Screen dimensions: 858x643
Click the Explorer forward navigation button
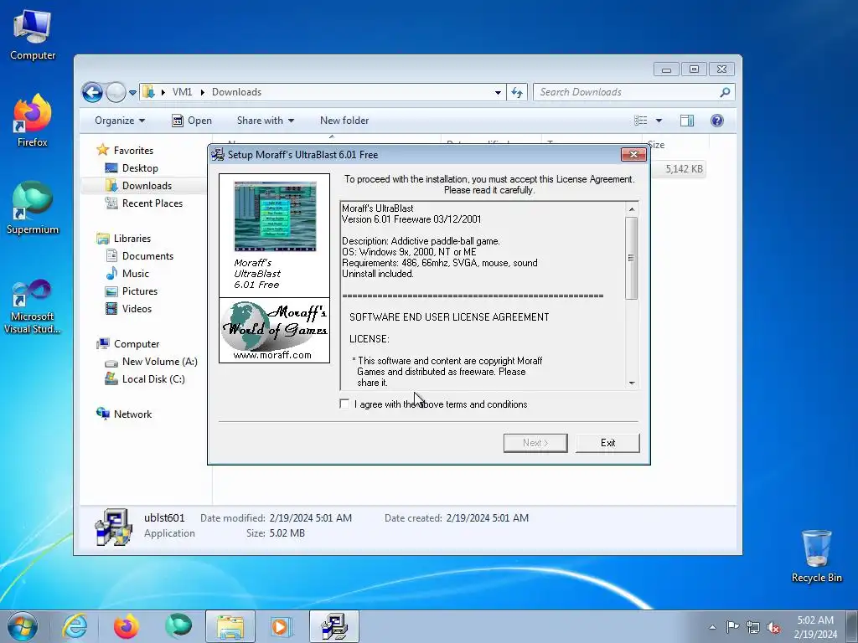tap(116, 92)
